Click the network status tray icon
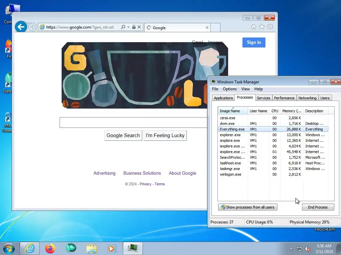 (299, 249)
